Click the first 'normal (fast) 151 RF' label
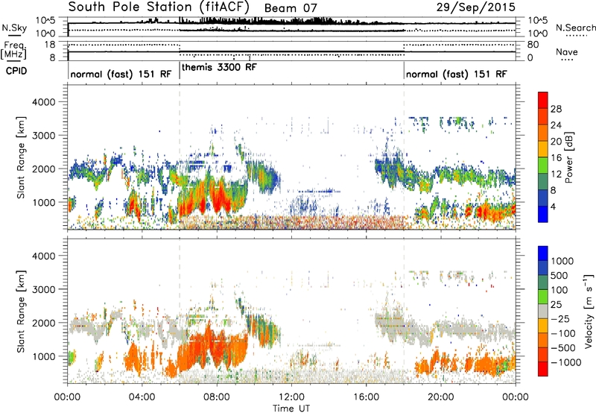596x413 pixels. [x=121, y=74]
